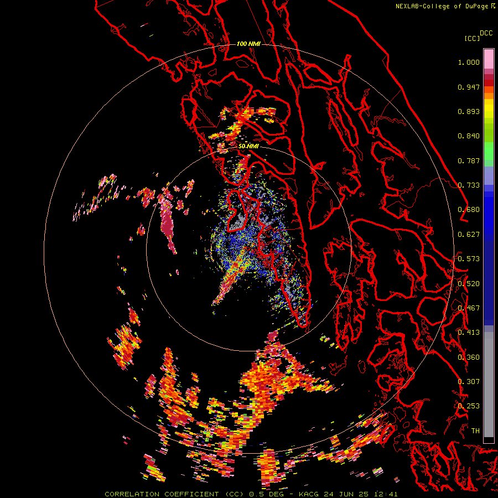
Task: Click the 0.947 color scale value
Action: pos(469,87)
